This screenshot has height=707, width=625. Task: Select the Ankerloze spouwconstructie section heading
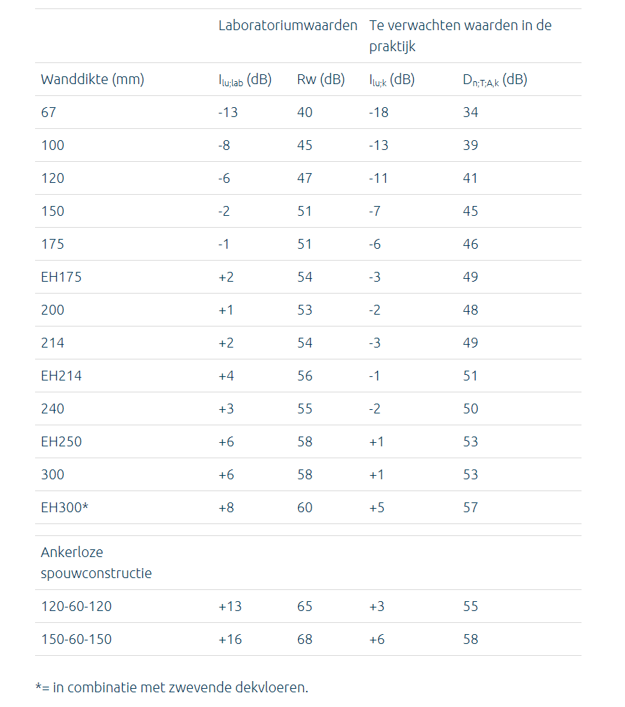(x=96, y=562)
